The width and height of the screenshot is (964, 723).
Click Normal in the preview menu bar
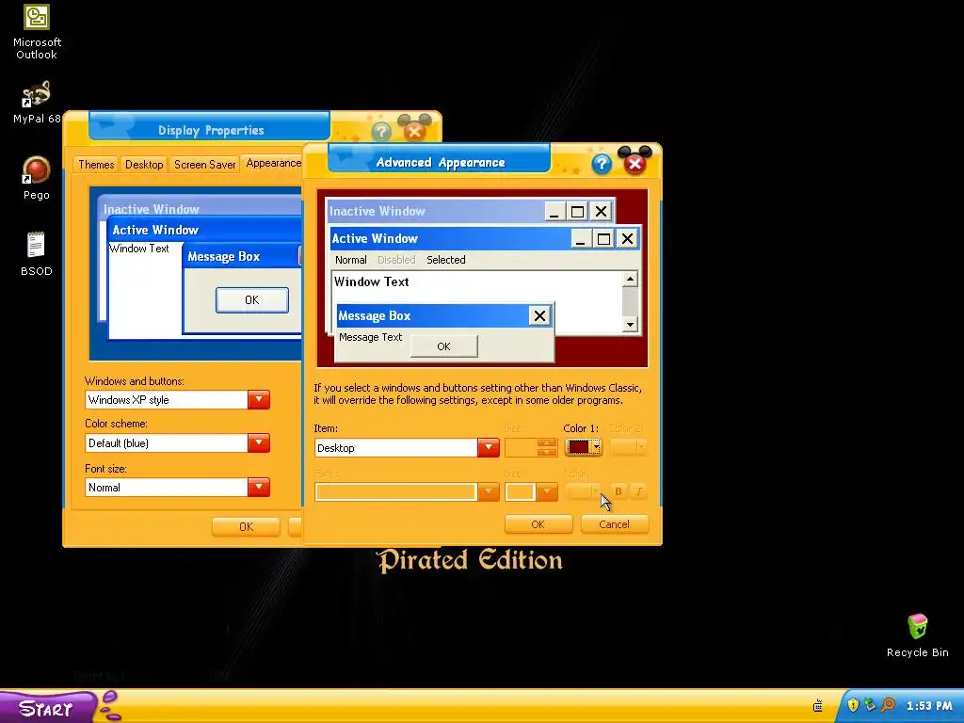click(350, 260)
